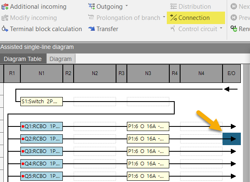Click the Previous arrow icon

tap(234, 17)
